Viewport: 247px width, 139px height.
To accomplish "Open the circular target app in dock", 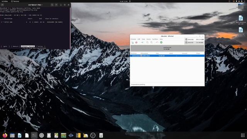I will tap(42, 136).
